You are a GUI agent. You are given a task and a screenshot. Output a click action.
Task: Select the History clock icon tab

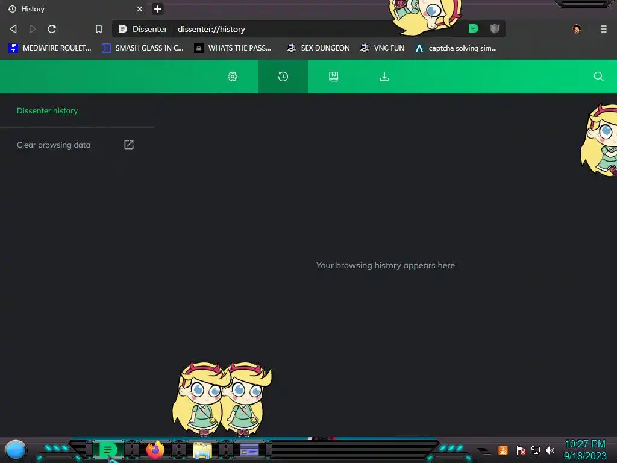point(283,77)
